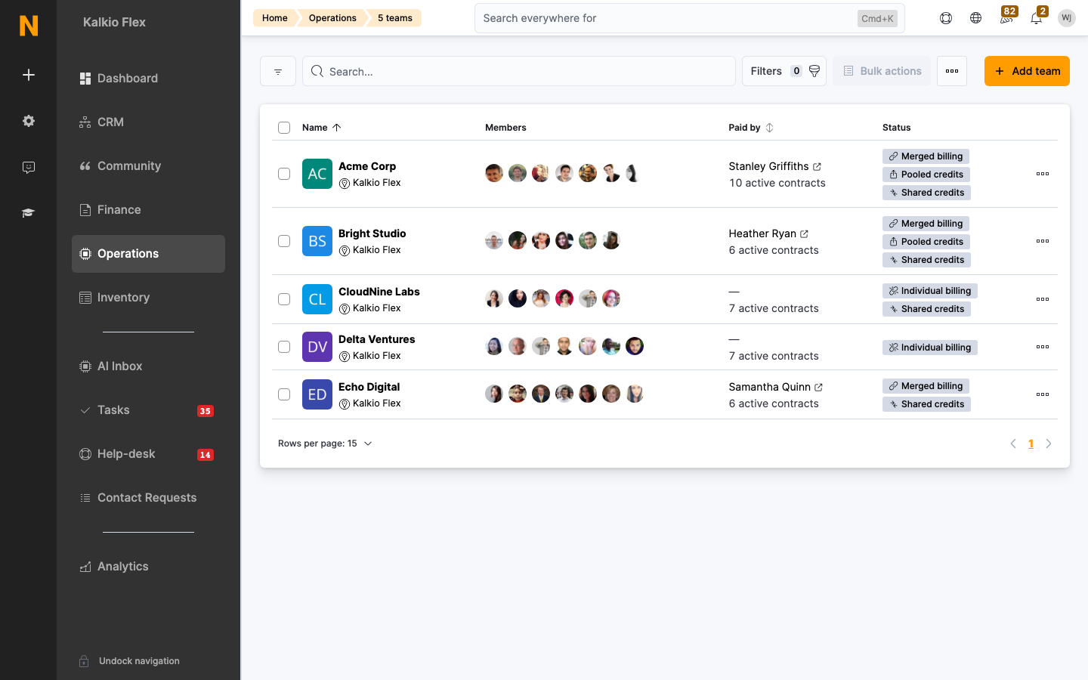Viewport: 1088px width, 680px height.
Task: Click the help lifebuoy icon in top bar
Action: point(946,18)
